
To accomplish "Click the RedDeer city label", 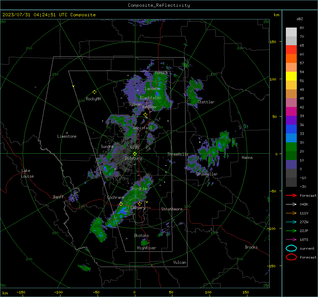I will (150, 107).
